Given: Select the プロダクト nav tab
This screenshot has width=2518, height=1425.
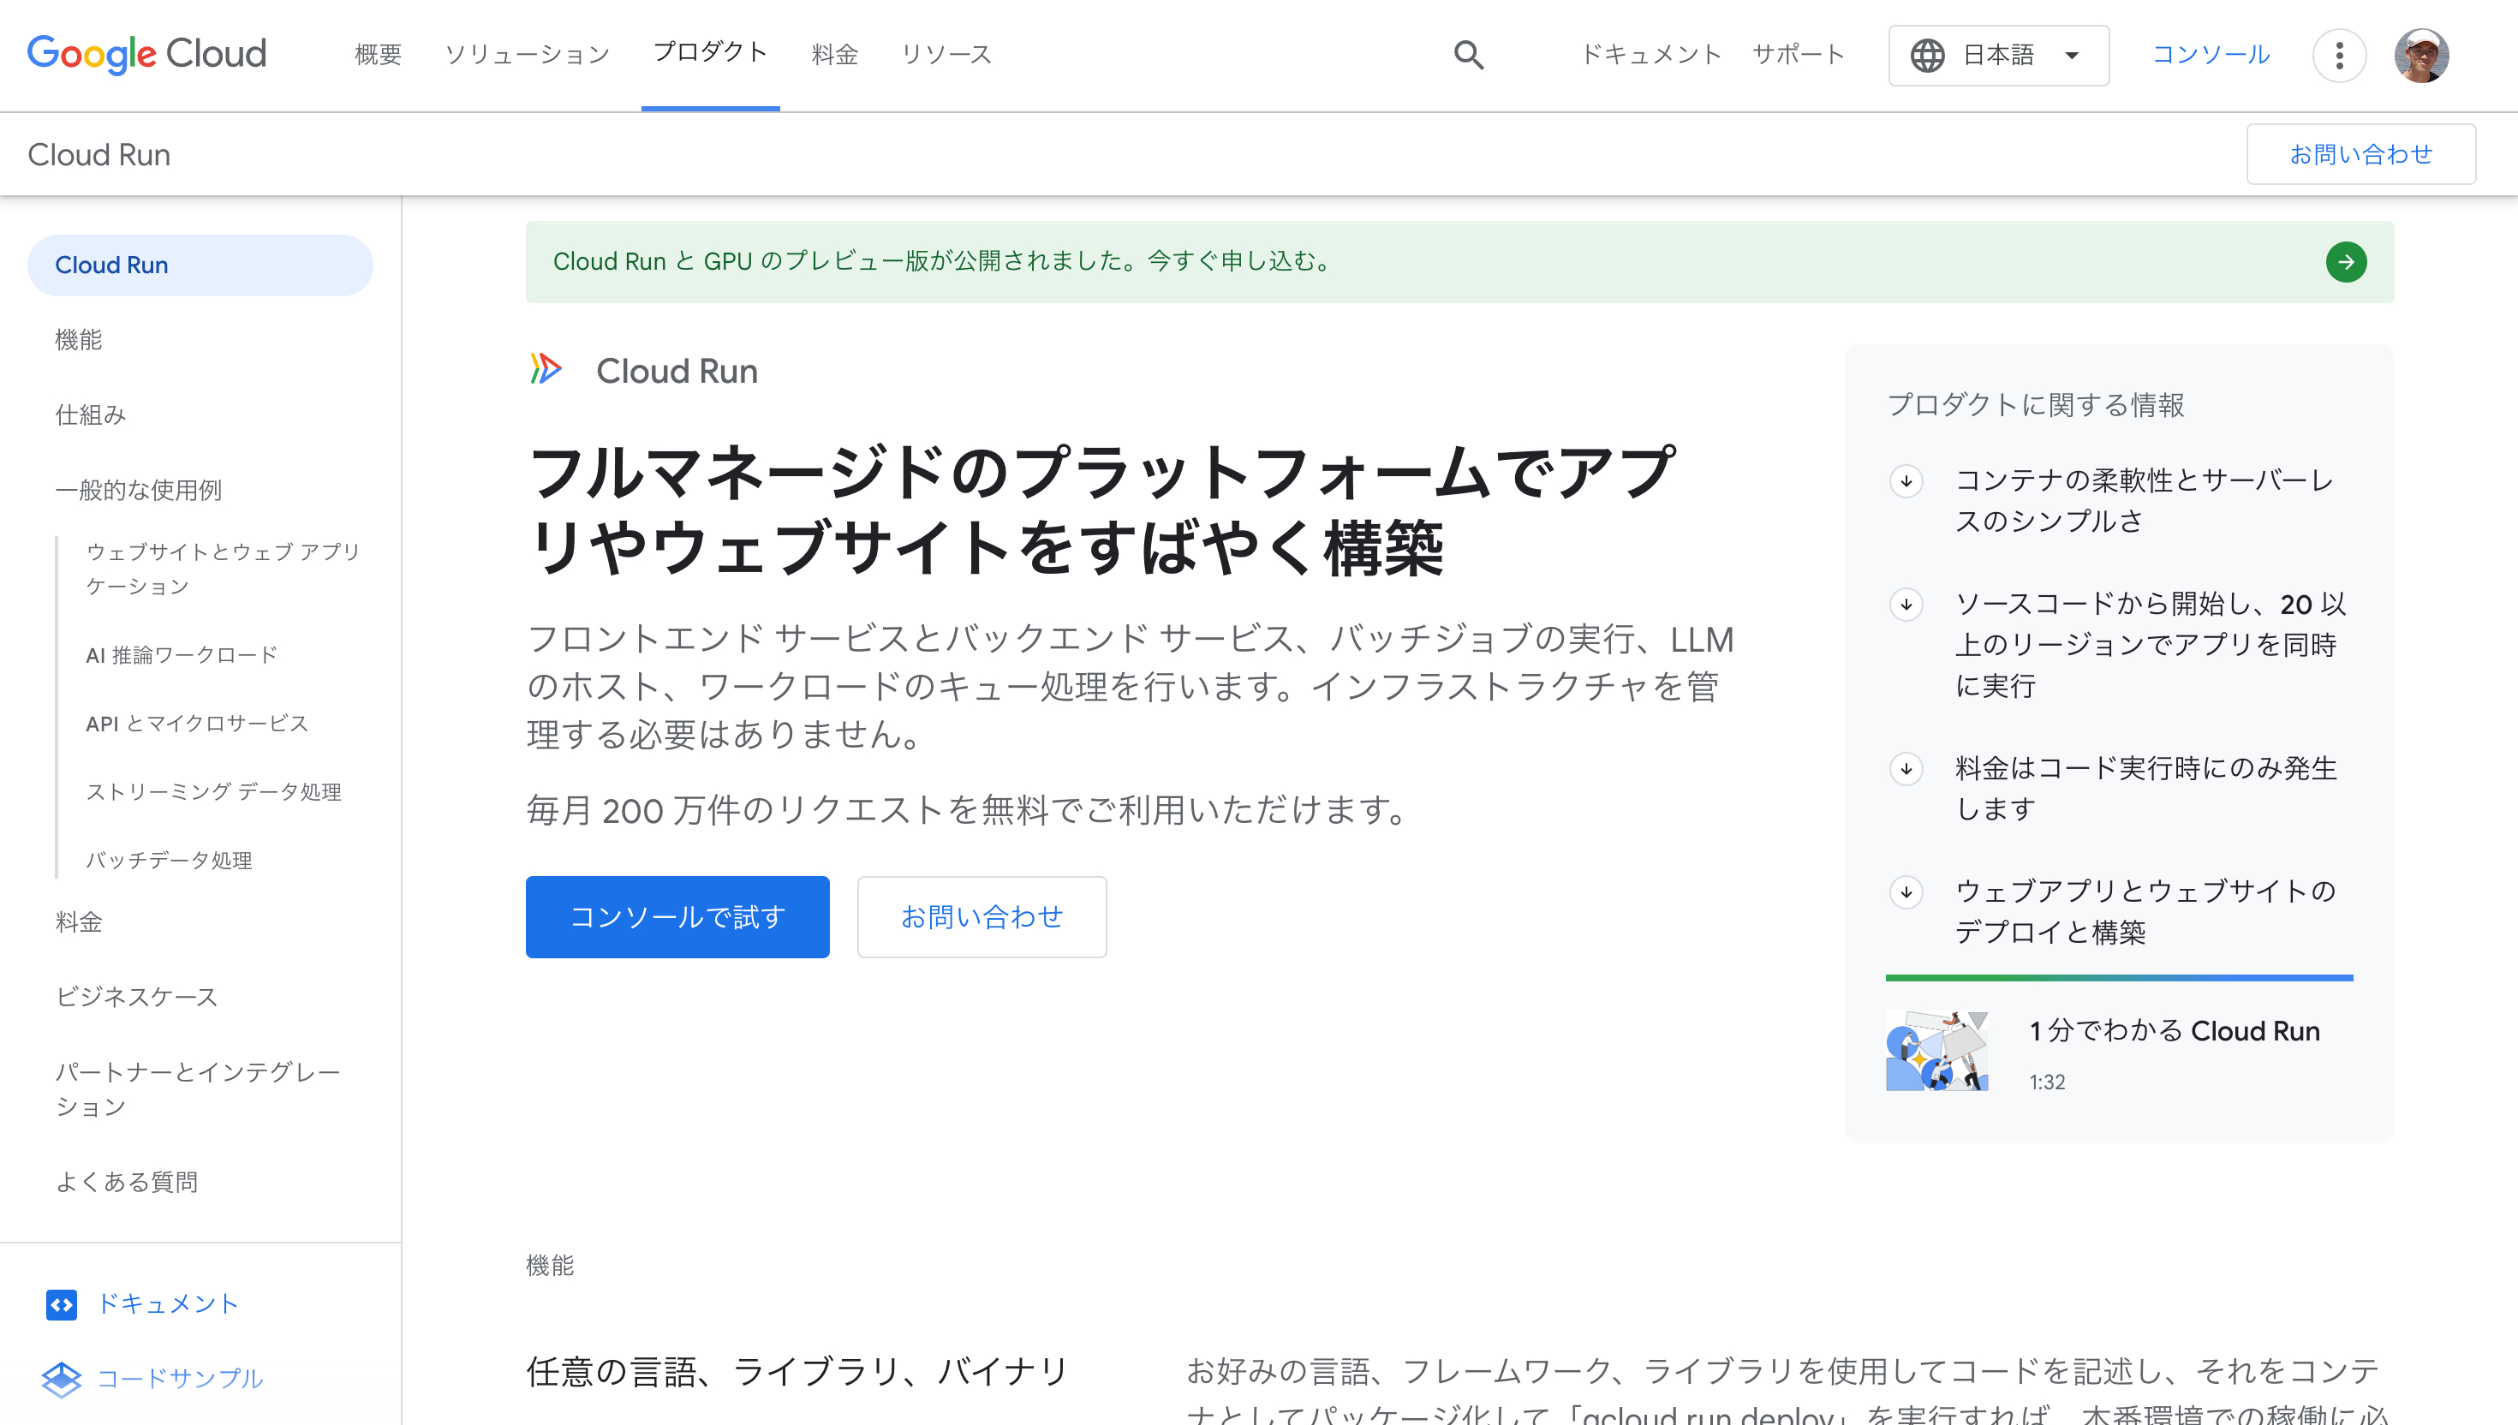Looking at the screenshot, I should click(711, 53).
